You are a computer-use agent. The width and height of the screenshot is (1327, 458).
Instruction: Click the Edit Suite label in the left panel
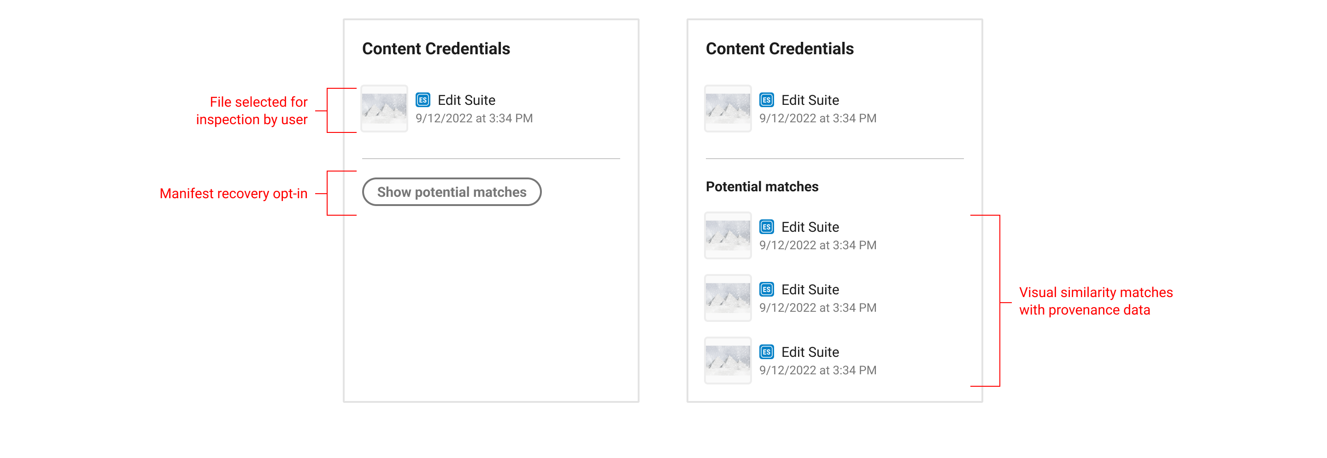[466, 100]
